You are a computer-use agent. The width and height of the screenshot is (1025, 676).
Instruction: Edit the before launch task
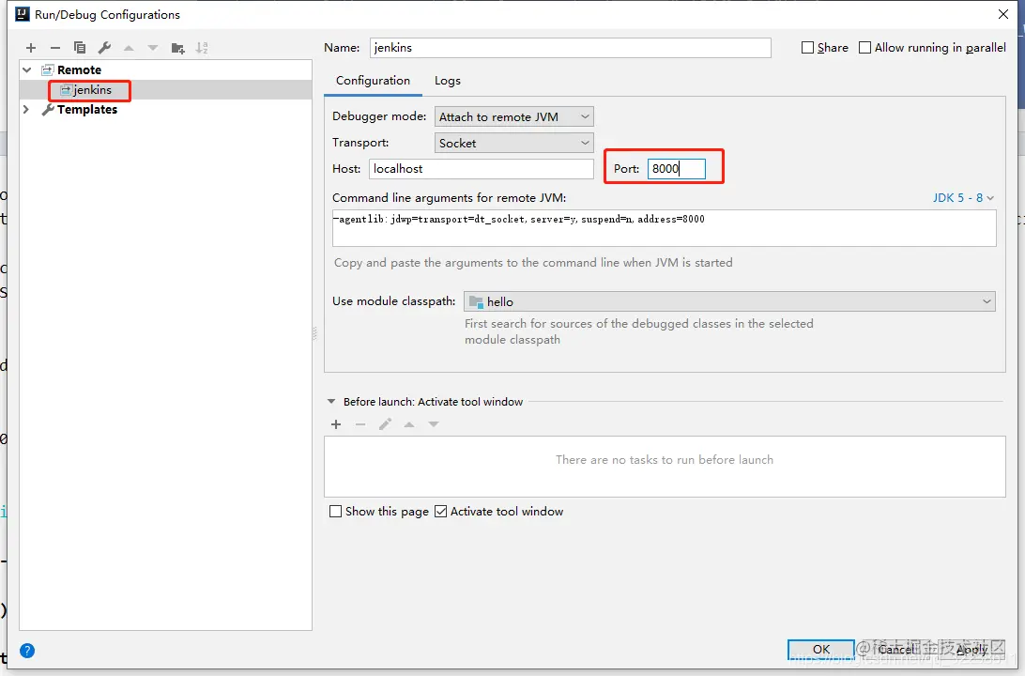tap(385, 424)
